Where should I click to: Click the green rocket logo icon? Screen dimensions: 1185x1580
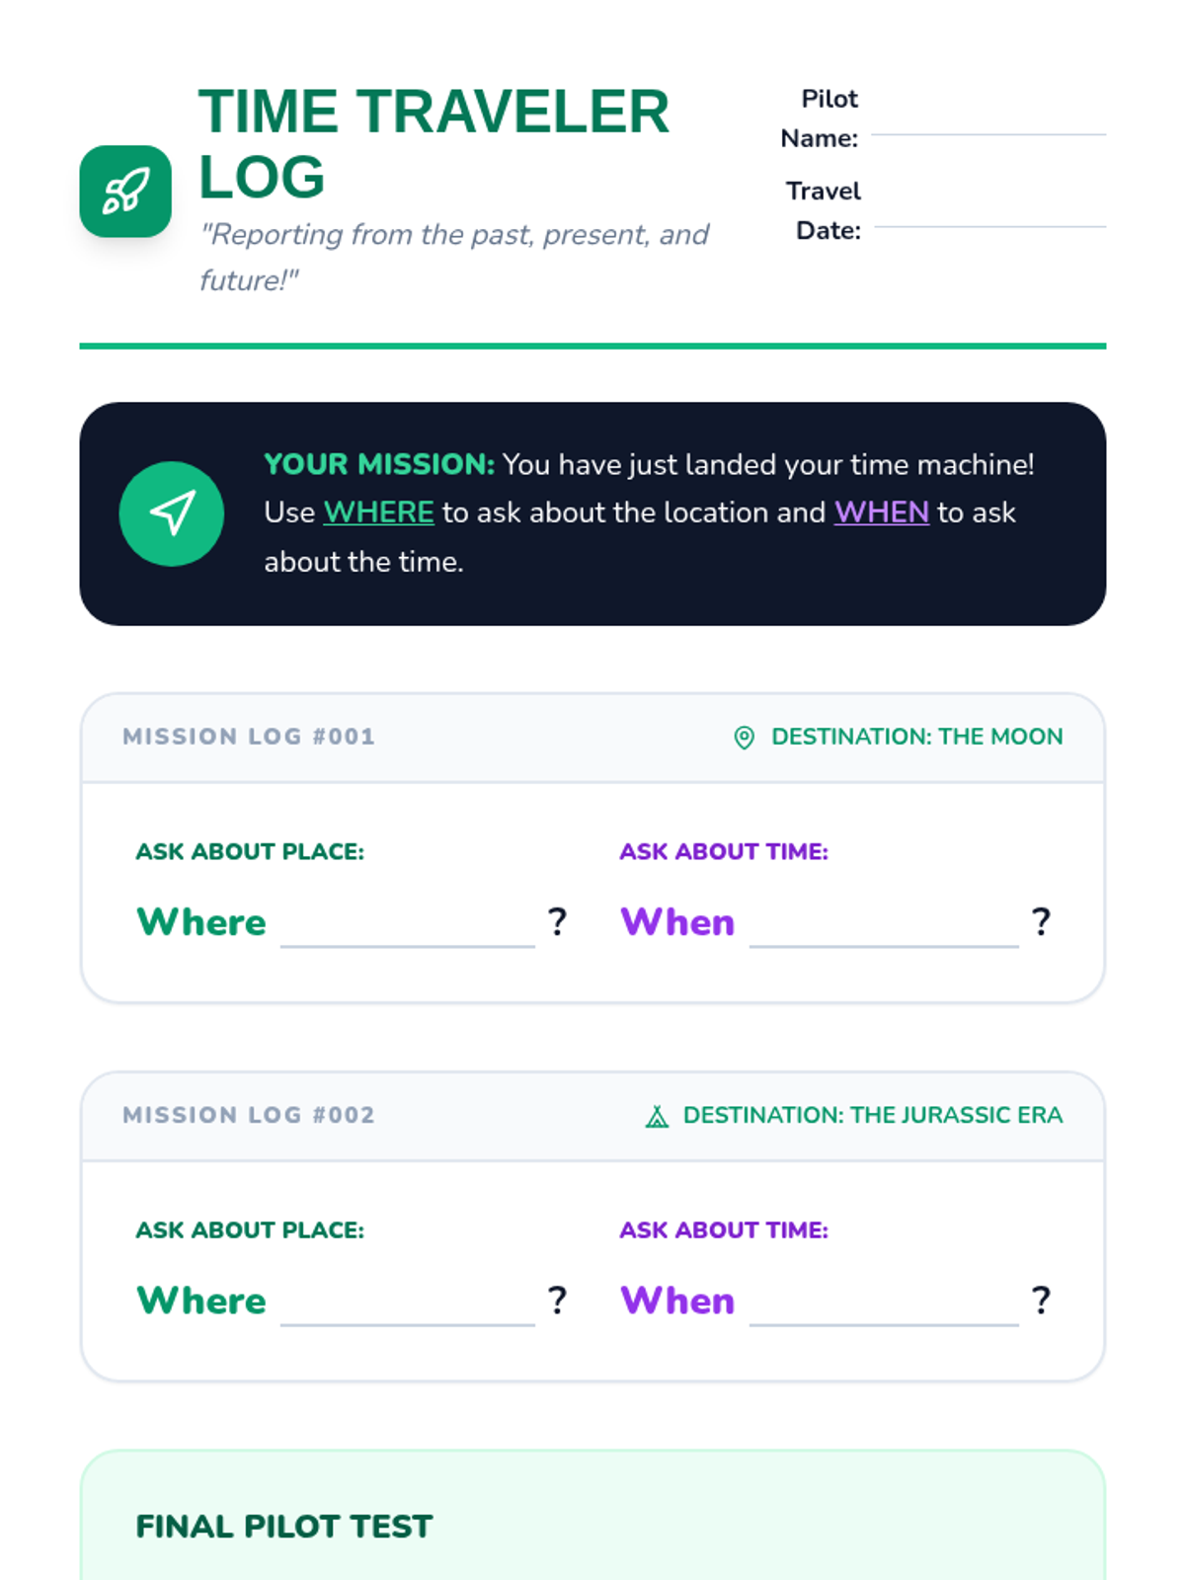pos(125,192)
